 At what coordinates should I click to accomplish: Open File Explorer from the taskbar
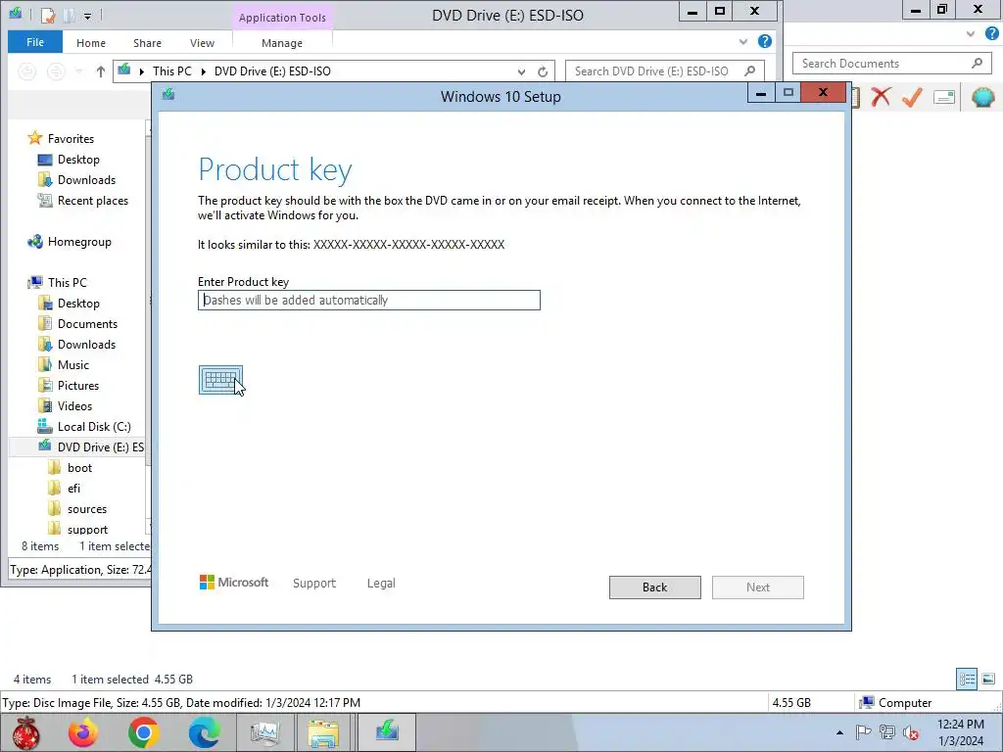point(323,732)
